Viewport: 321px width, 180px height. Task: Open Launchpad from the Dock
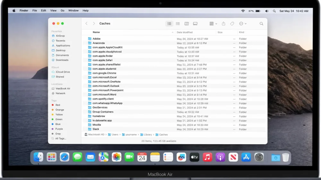coord(51,157)
